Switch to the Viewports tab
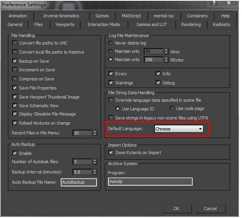 coord(65,25)
